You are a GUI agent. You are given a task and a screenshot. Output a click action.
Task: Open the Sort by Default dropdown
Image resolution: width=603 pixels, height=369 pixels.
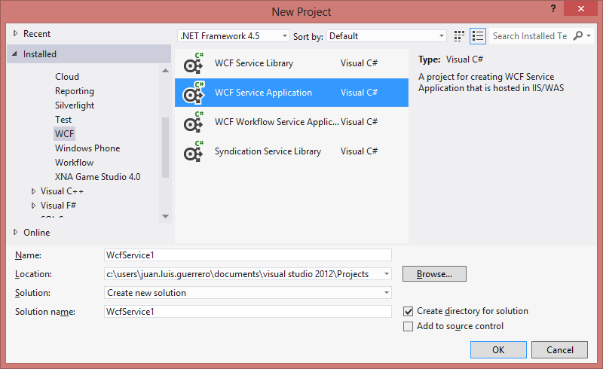[x=387, y=36]
